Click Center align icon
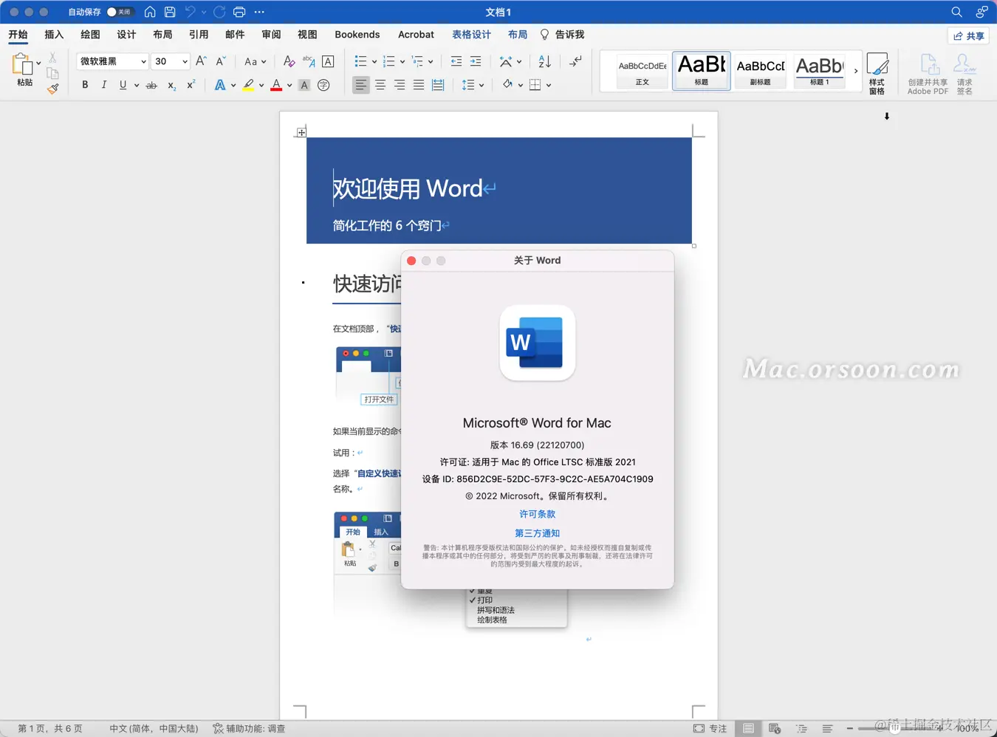The height and width of the screenshot is (737, 997). click(x=380, y=85)
